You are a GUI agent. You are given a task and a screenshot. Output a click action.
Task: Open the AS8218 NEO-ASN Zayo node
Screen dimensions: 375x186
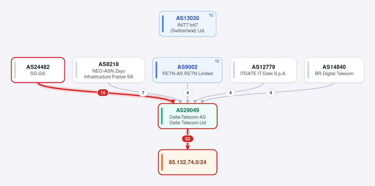tap(109, 70)
